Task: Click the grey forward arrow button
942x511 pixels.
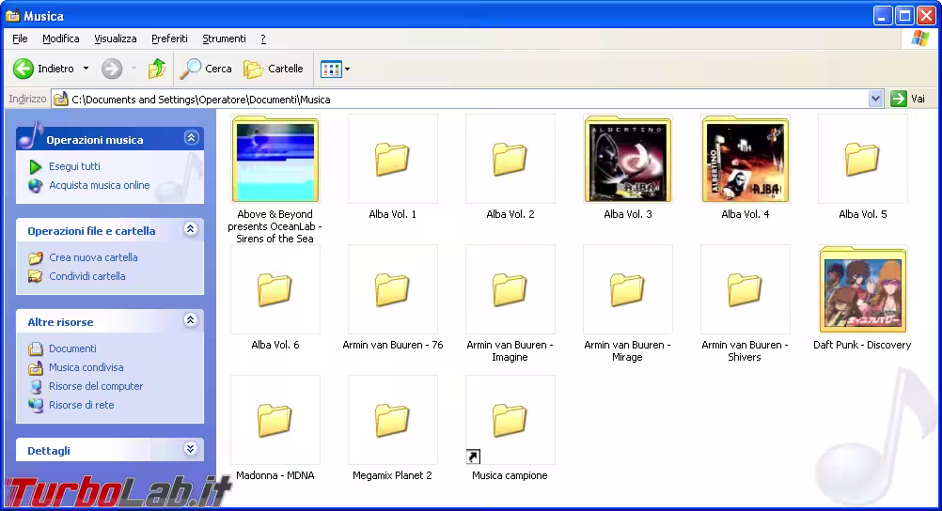Action: (x=112, y=69)
